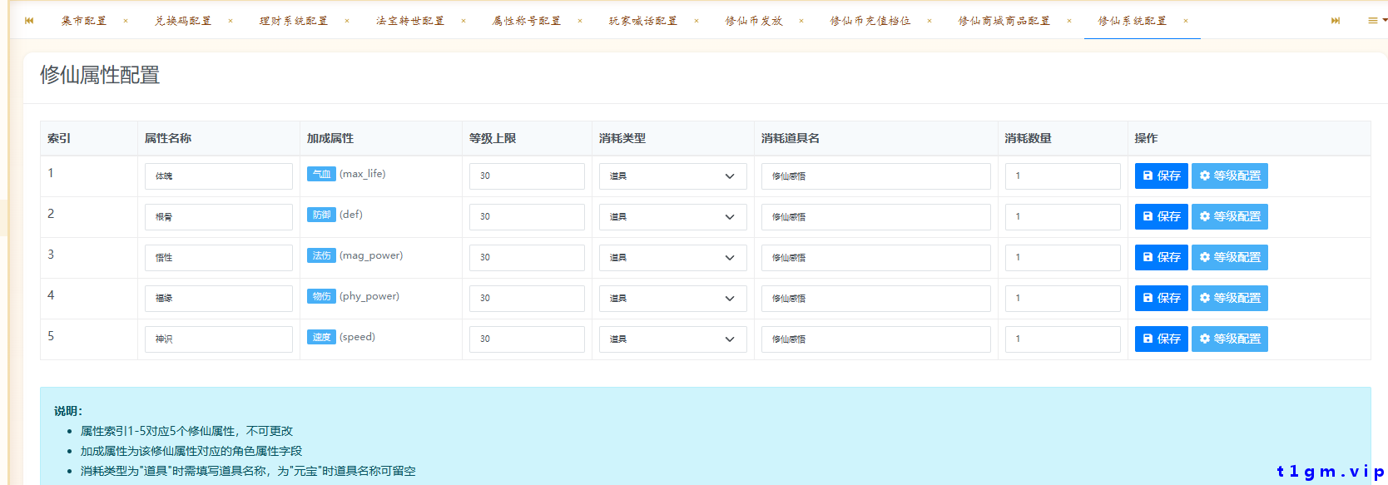
Task: Switch to 理财系统配置 tab
Action: point(294,21)
